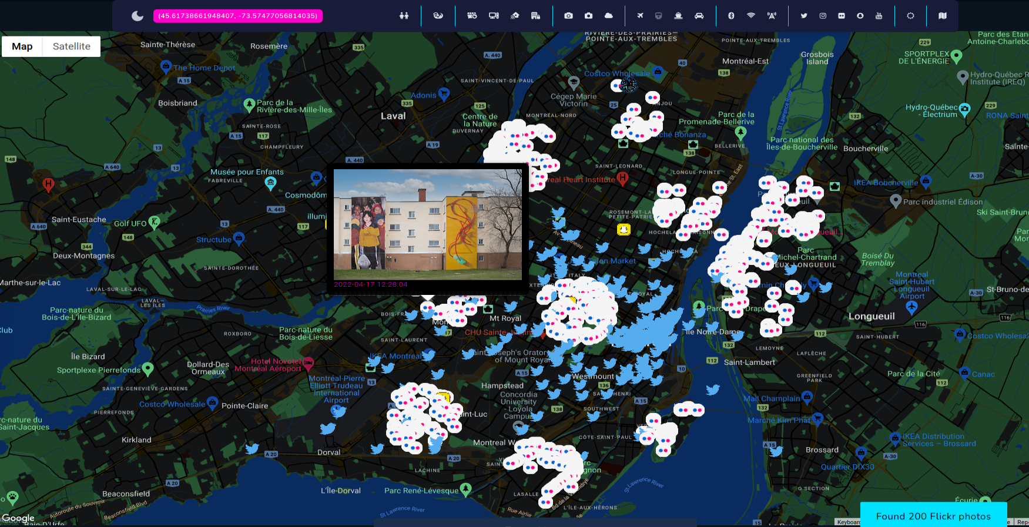Click the Structube store pin

pyautogui.click(x=239, y=238)
